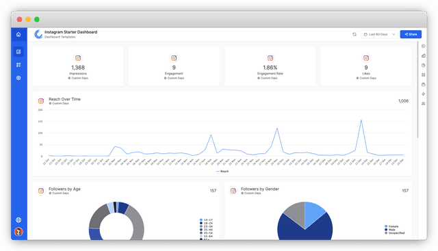The image size is (438, 251).
Task: Click the dashboard vertical scrollbar
Action: pyautogui.click(x=418, y=90)
